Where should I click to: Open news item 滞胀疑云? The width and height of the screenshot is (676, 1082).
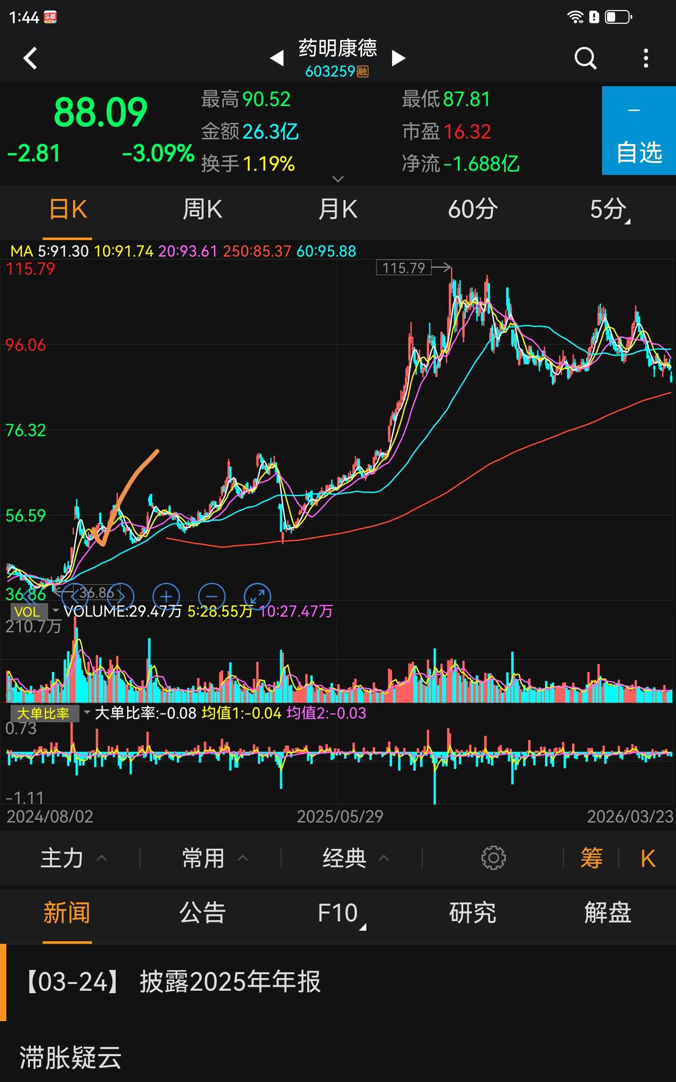tap(71, 1058)
